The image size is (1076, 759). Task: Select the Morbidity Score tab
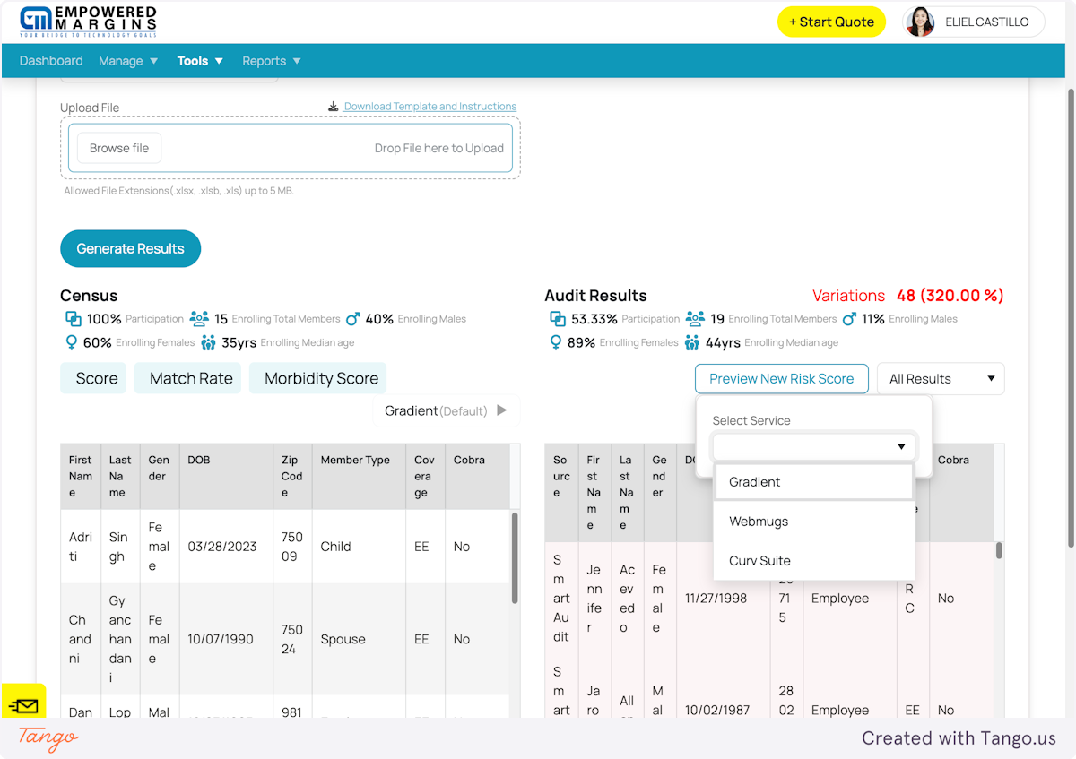[317, 379]
